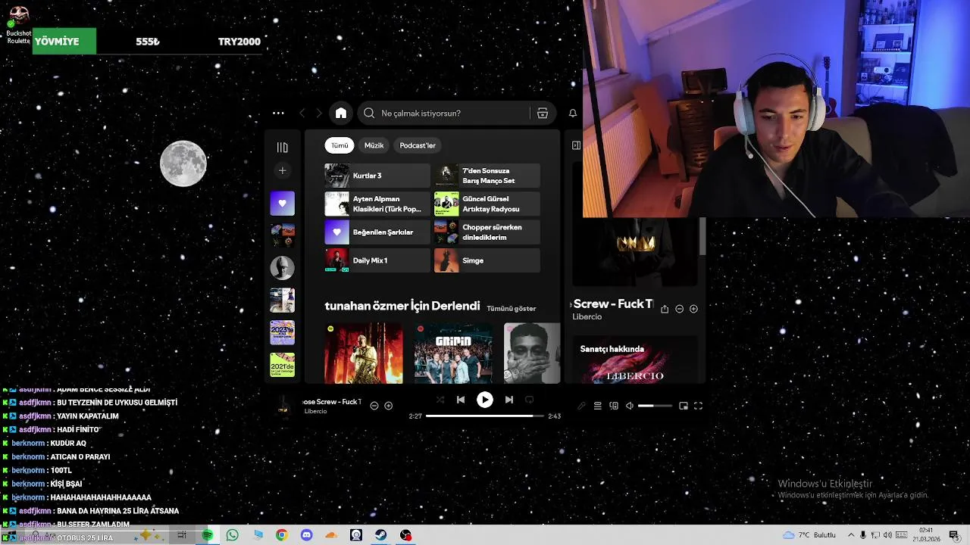Screen dimensions: 970x545
Task: Open Beğenilen Şarkılar tile
Action: pos(377,232)
